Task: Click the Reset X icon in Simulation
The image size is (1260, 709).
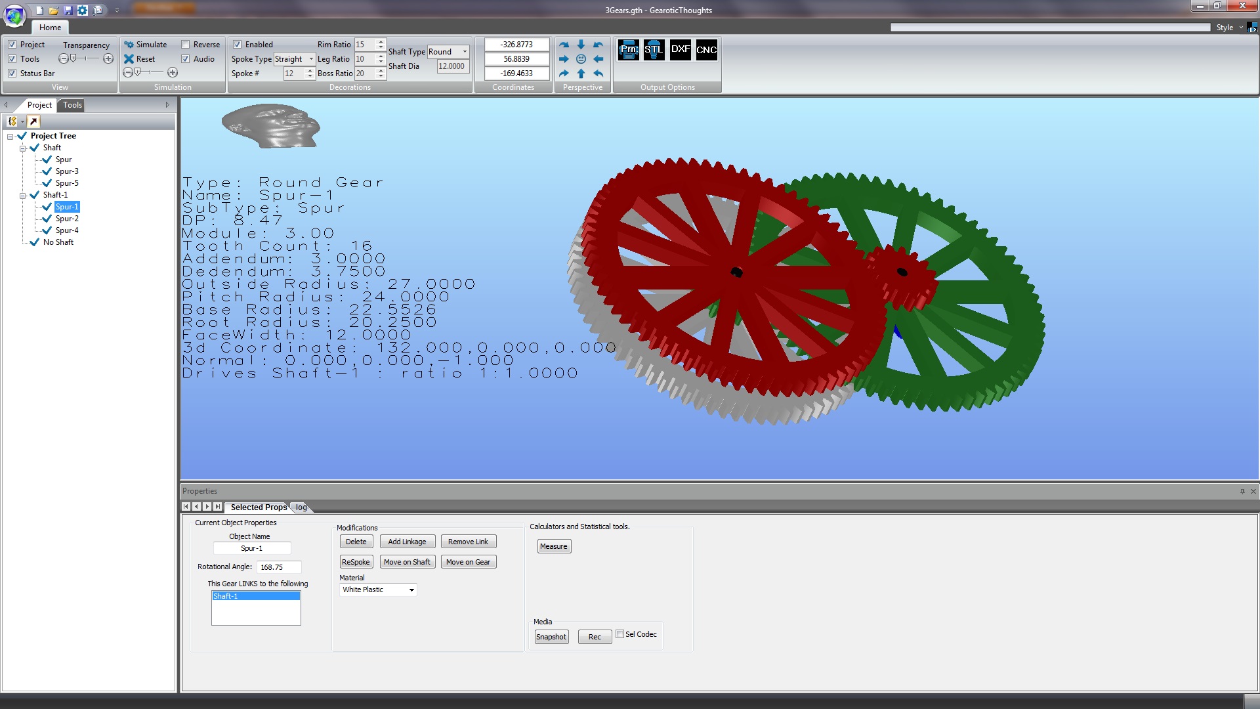Action: (x=129, y=59)
